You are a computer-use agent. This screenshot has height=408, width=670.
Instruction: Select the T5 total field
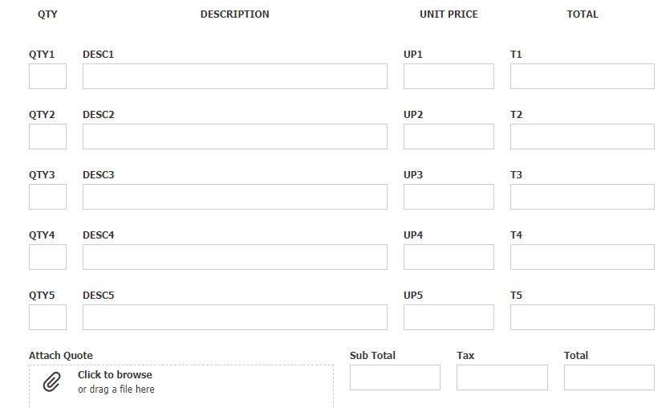(x=582, y=317)
